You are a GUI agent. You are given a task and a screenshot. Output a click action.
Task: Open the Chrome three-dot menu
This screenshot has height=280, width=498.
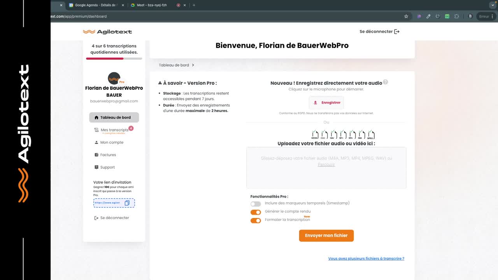point(493,16)
